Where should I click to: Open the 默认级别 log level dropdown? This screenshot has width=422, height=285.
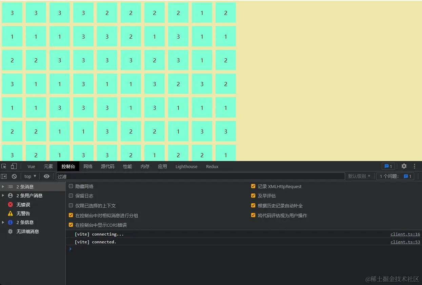[x=359, y=176]
